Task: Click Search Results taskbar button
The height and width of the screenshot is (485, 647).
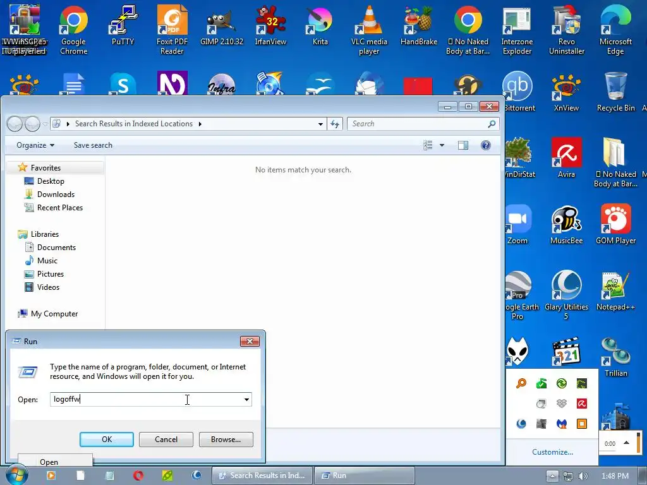Action: 262,476
